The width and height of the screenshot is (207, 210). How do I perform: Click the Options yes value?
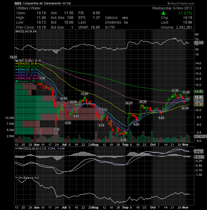click(x=125, y=18)
